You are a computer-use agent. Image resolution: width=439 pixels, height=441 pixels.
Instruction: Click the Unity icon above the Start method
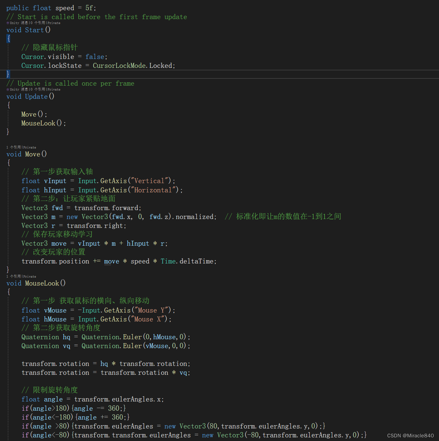[x=8, y=23]
